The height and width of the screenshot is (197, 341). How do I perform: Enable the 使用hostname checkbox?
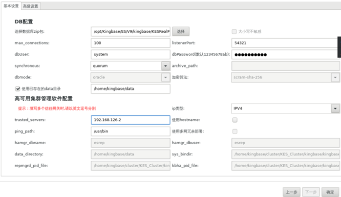point(235,120)
